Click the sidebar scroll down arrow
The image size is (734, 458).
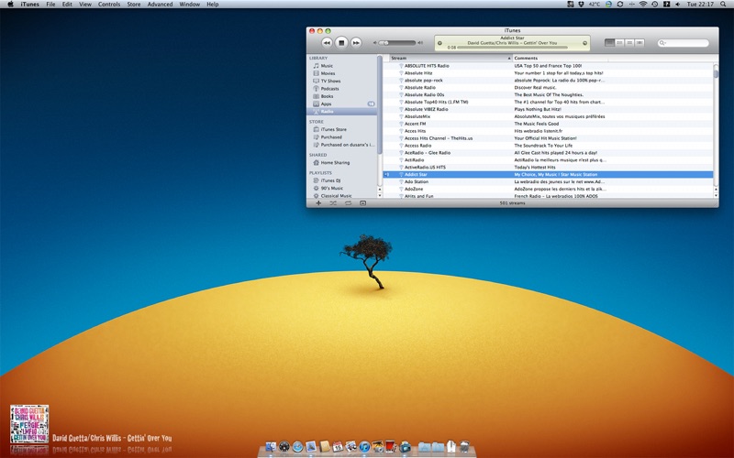pyautogui.click(x=380, y=195)
